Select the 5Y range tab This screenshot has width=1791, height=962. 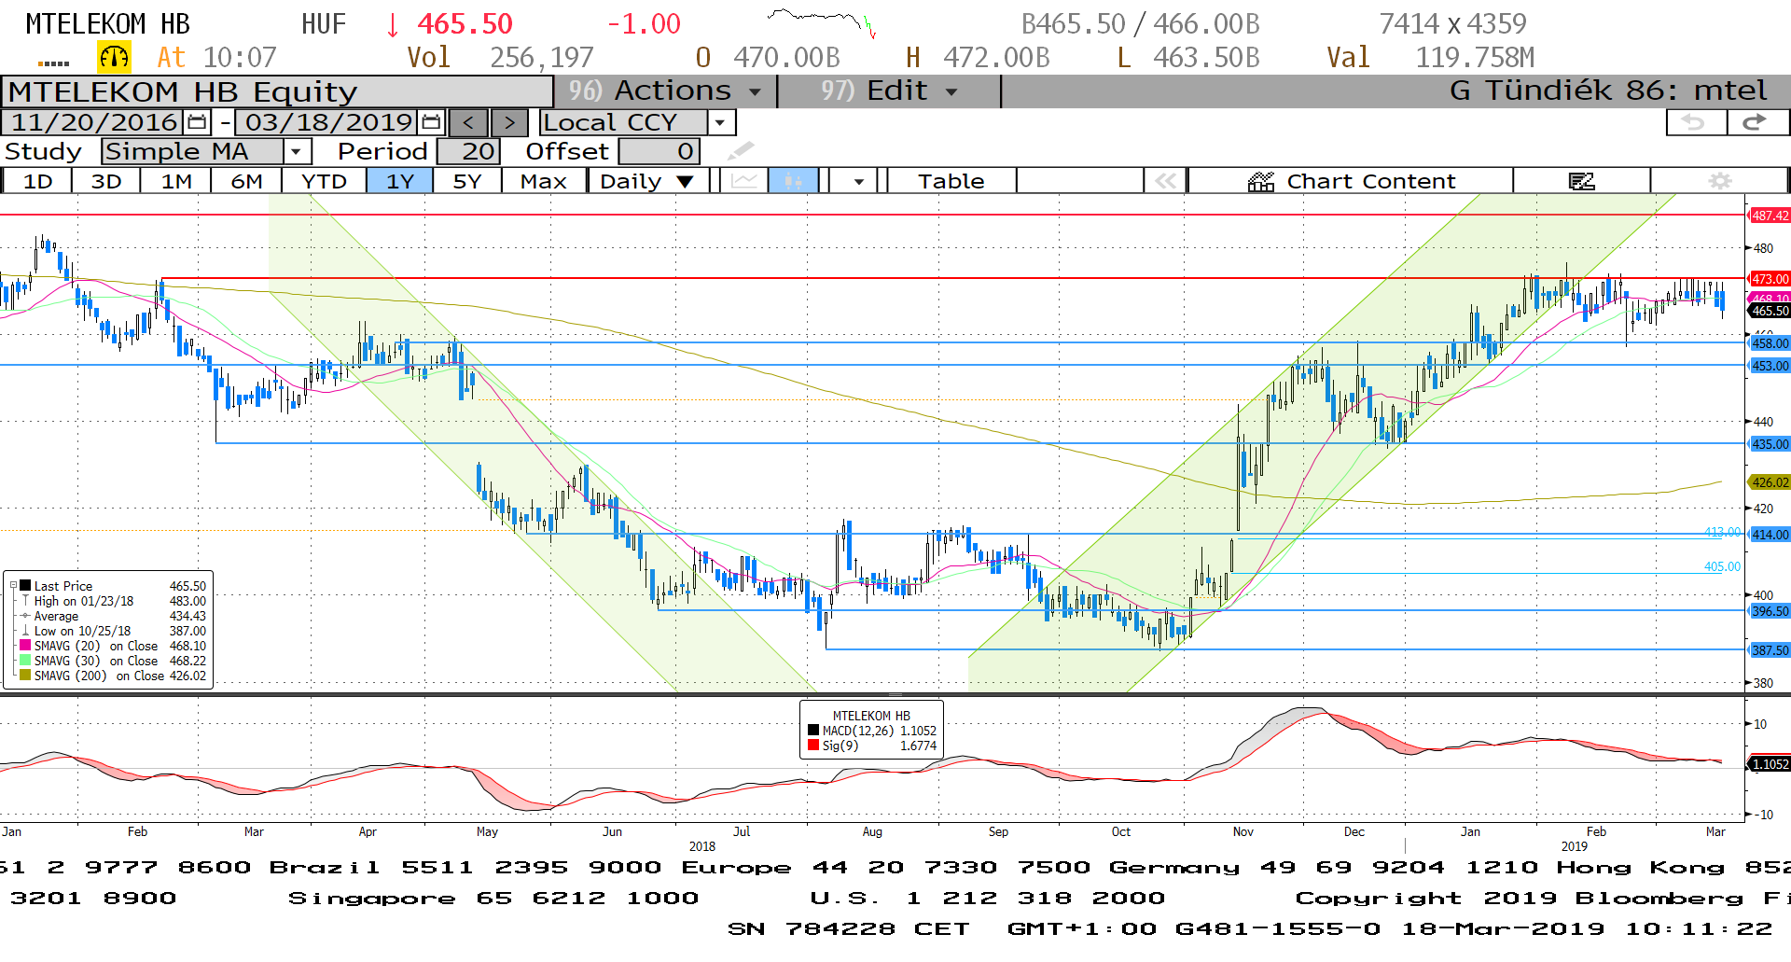click(467, 181)
